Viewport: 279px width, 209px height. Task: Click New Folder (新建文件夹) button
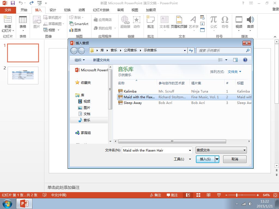coord(101,60)
